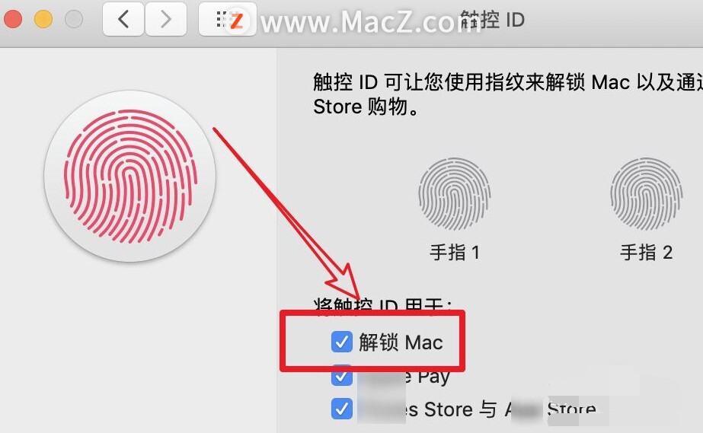The width and height of the screenshot is (703, 433).
Task: Select the 手指 1 fingerprint icon
Action: 454,193
